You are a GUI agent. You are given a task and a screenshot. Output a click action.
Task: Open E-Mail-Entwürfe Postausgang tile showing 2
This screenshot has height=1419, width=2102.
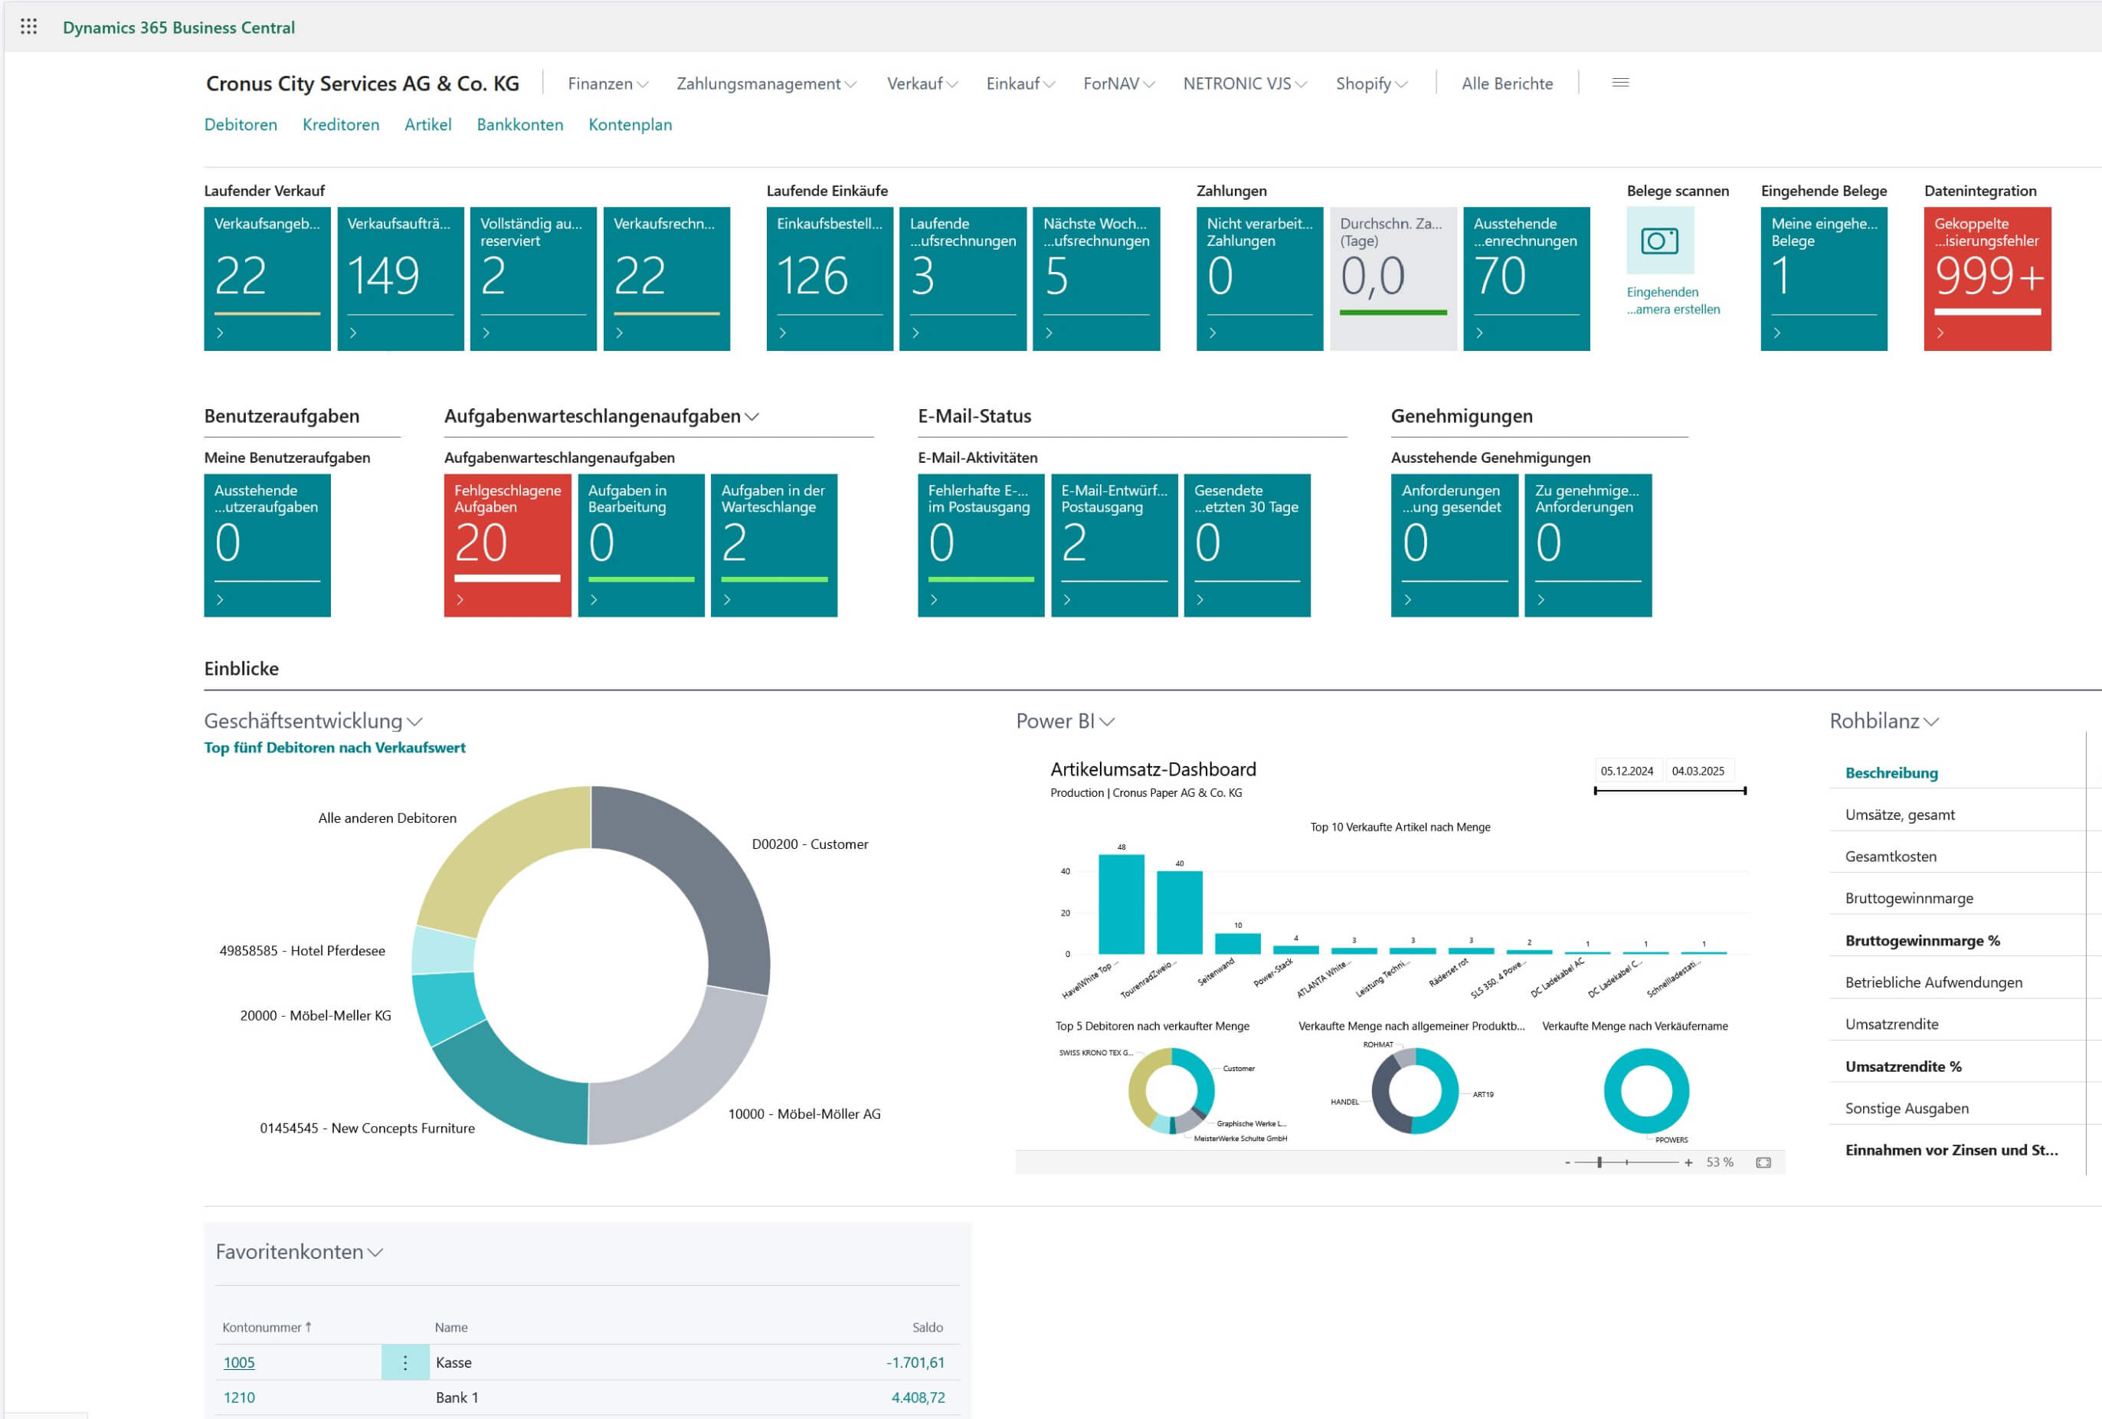[x=1115, y=546]
